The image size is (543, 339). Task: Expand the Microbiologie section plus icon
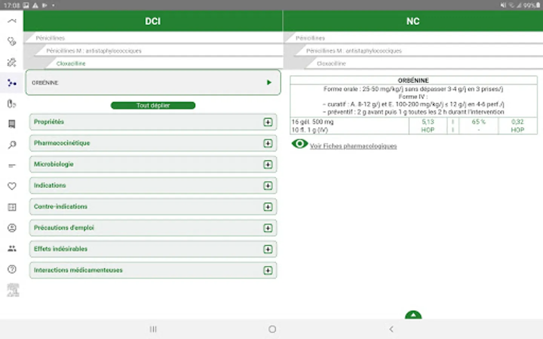coord(268,164)
